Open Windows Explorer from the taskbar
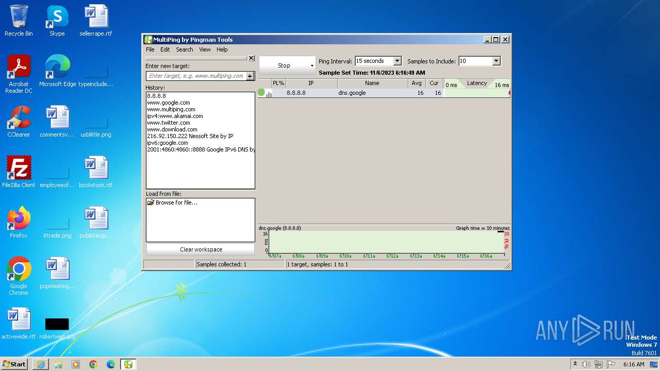660x371 pixels. click(58, 364)
